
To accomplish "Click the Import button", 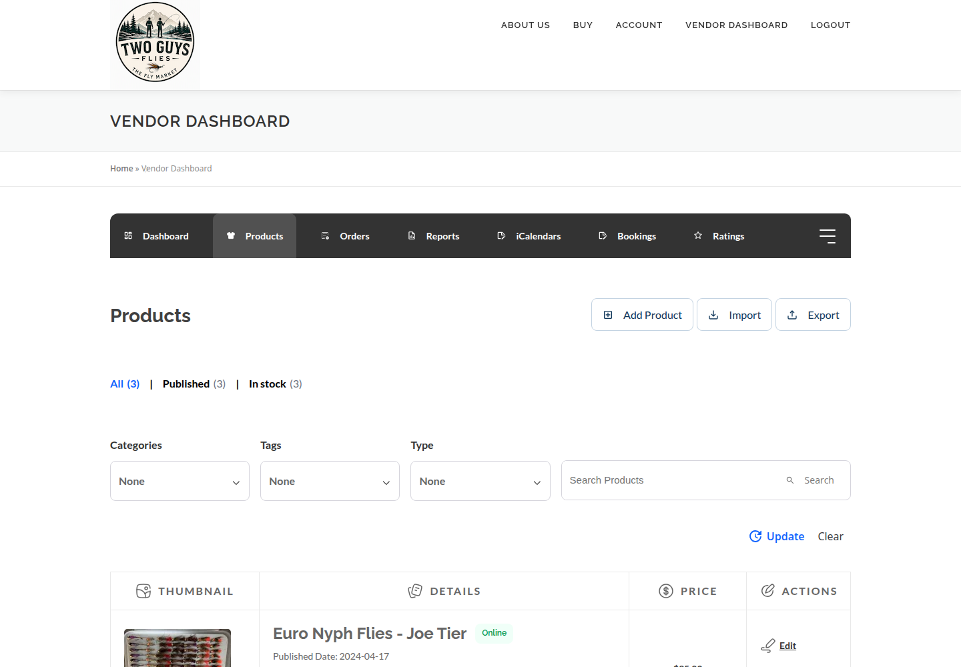I will click(x=734, y=315).
